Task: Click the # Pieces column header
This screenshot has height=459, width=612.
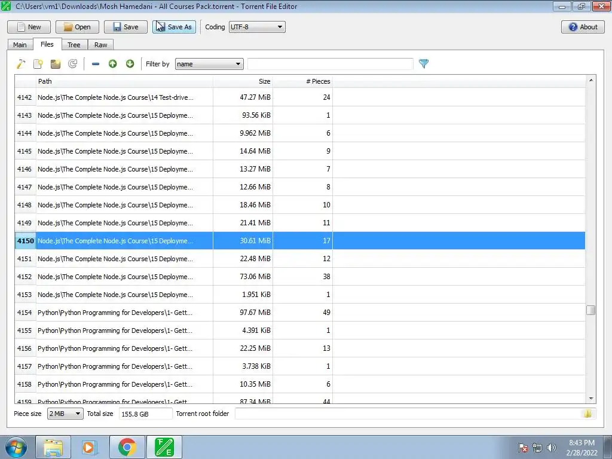Action: [x=303, y=81]
